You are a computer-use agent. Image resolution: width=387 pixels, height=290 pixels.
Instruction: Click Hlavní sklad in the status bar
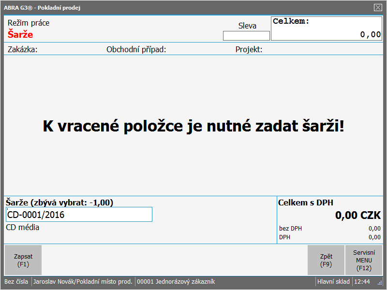[x=333, y=282]
